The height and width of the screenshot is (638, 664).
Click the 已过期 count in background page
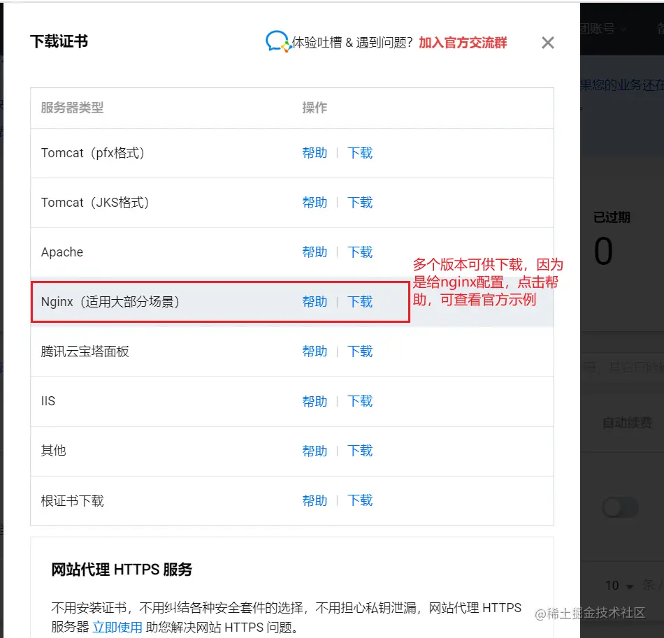click(603, 251)
